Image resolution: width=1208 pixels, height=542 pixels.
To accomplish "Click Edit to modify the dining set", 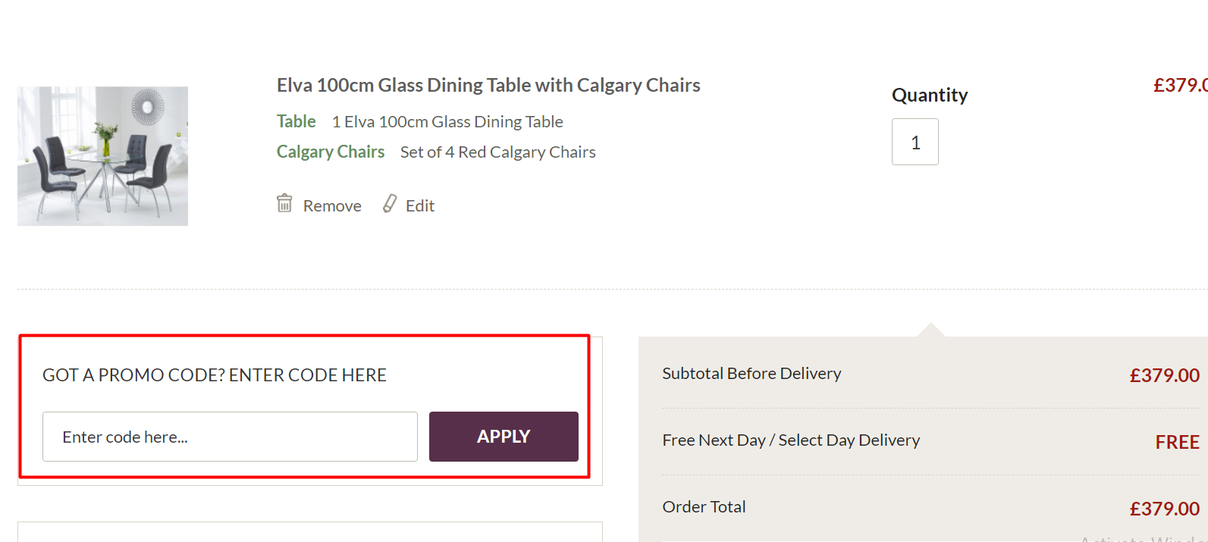I will pyautogui.click(x=419, y=205).
